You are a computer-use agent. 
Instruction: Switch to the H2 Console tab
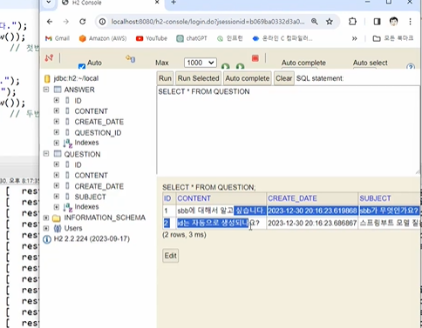tap(111, 3)
